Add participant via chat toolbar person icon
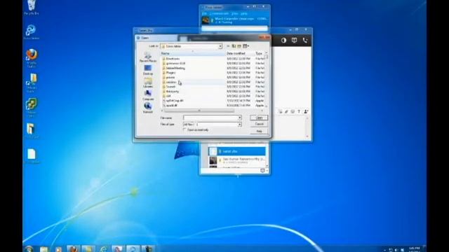 coord(306,111)
